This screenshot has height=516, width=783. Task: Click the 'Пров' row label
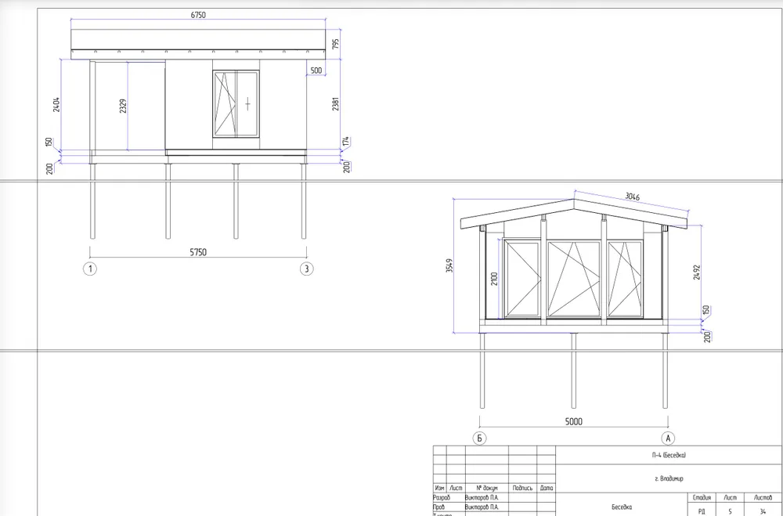439,507
